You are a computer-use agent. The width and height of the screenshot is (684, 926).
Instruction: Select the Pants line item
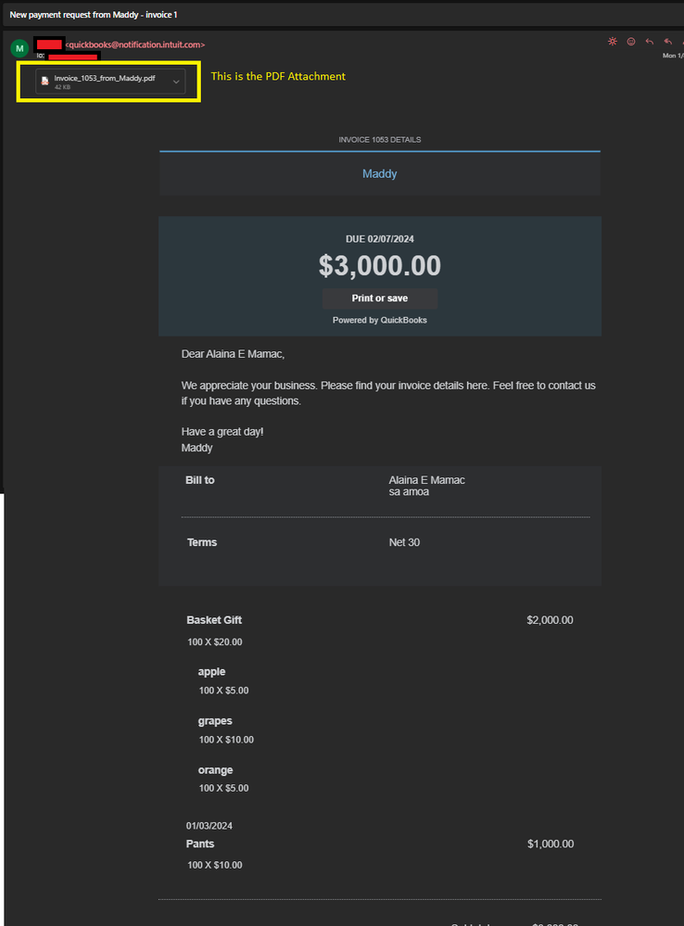pos(200,844)
